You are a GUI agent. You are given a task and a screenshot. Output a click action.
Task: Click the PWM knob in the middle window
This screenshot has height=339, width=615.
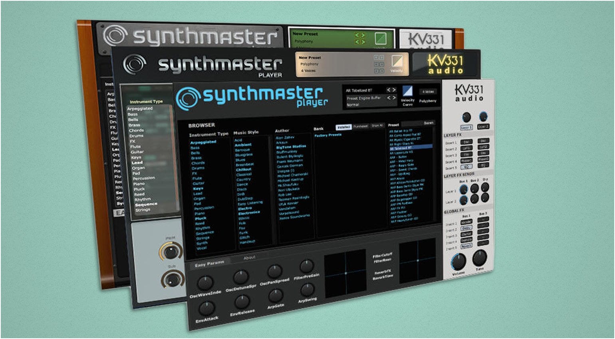point(171,252)
